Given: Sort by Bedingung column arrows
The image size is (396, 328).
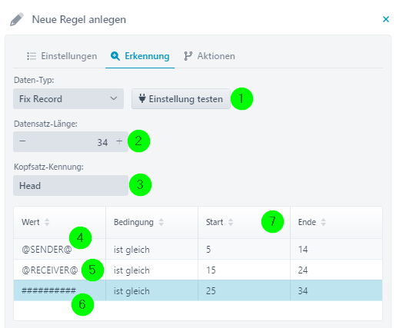Looking at the screenshot, I should 161,222.
